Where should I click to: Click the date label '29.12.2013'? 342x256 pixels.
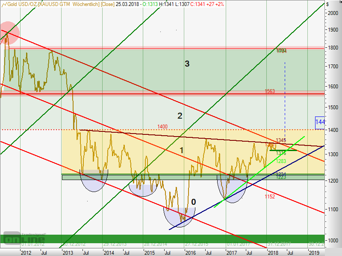coord(115,244)
